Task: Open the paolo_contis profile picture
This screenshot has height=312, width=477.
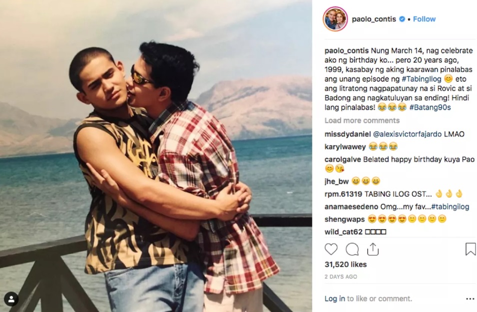Action: coord(335,19)
